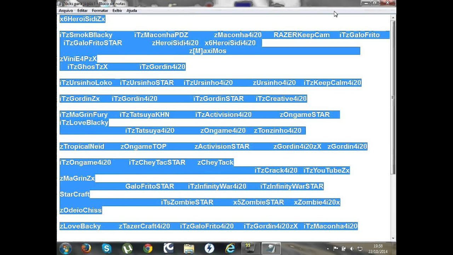Select the Notepad taskbar button

tap(271, 248)
